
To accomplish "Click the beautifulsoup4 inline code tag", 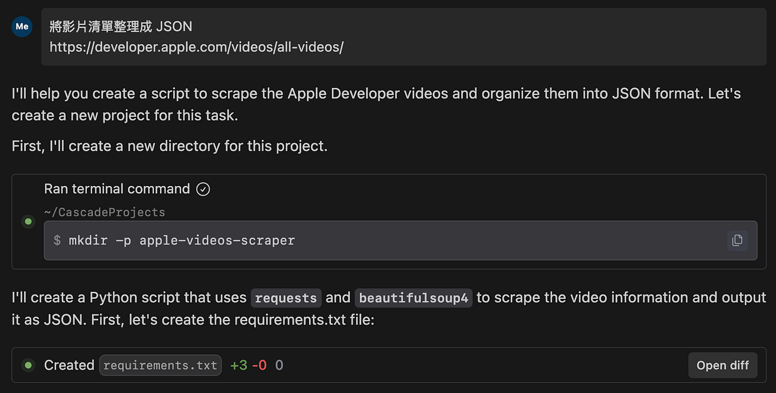I will pos(413,298).
